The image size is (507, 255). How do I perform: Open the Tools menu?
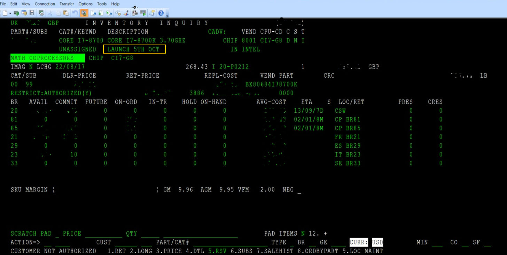click(102, 4)
